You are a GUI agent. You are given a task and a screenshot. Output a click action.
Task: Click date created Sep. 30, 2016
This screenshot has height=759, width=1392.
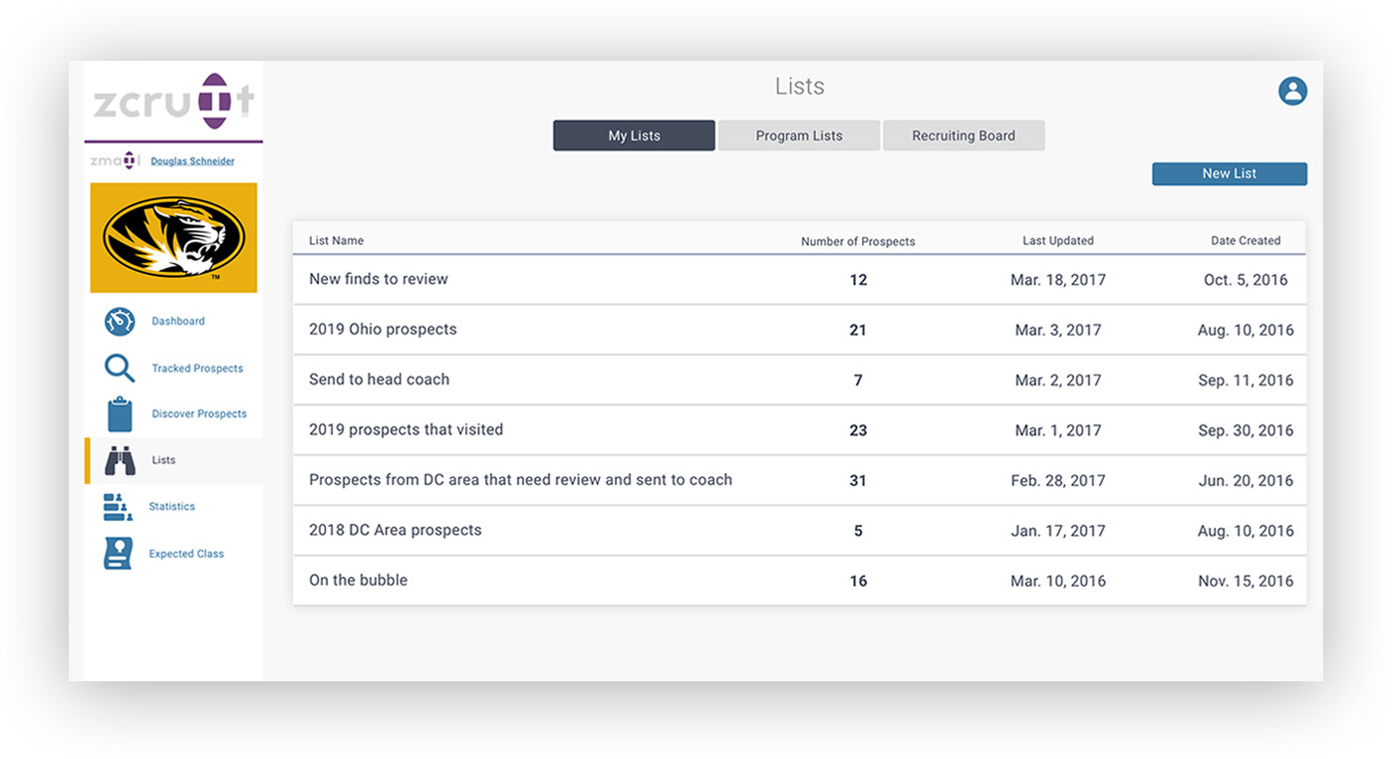coord(1246,430)
